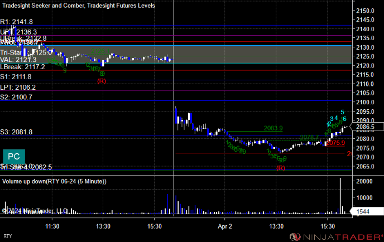Click the 2150.0 price axis label
The image size is (384, 242).
[365, 11]
